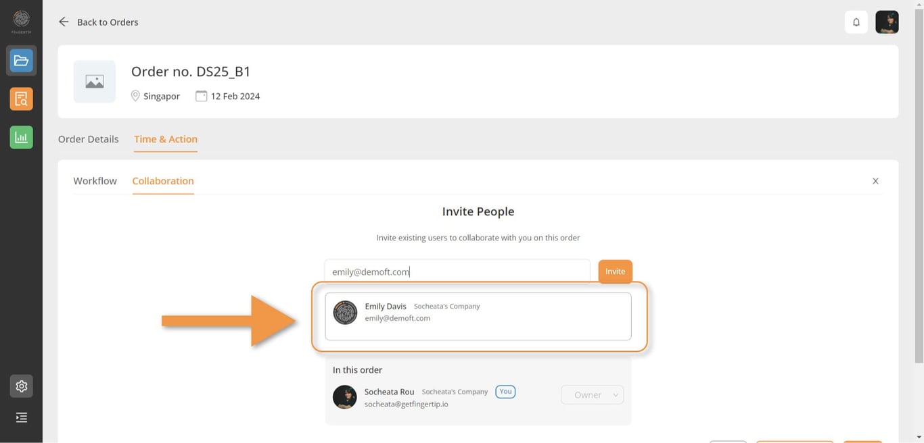Click the chevron beside Owner for Socheata Rou
Screen dimensions: 924x443
pos(615,394)
